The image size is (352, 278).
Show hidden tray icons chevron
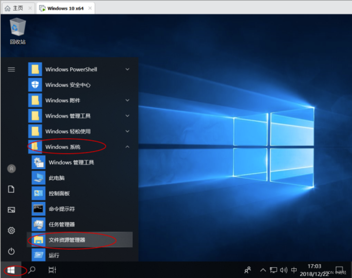pyautogui.click(x=263, y=270)
